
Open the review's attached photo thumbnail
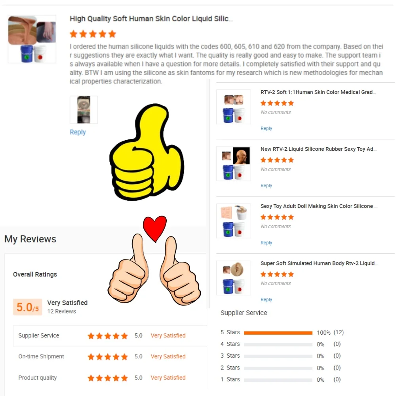[84, 110]
